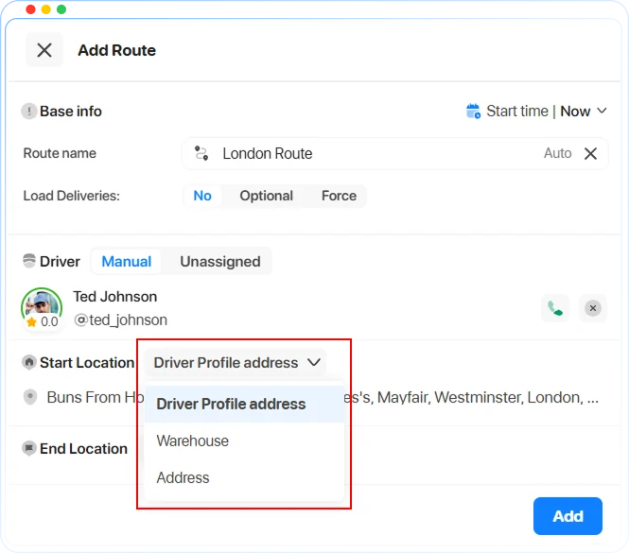
Task: Open the Start Location type dropdown
Action: point(236,362)
